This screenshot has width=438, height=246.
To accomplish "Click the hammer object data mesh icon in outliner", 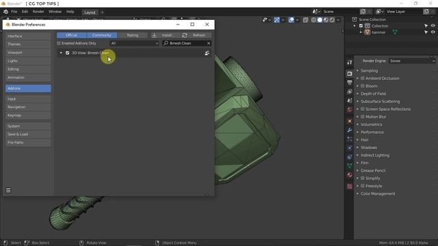I will (395, 32).
